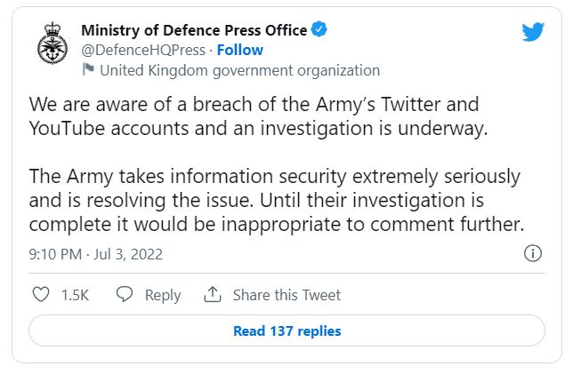Click the paragraph about information security
573x374 pixels.
coord(277,200)
